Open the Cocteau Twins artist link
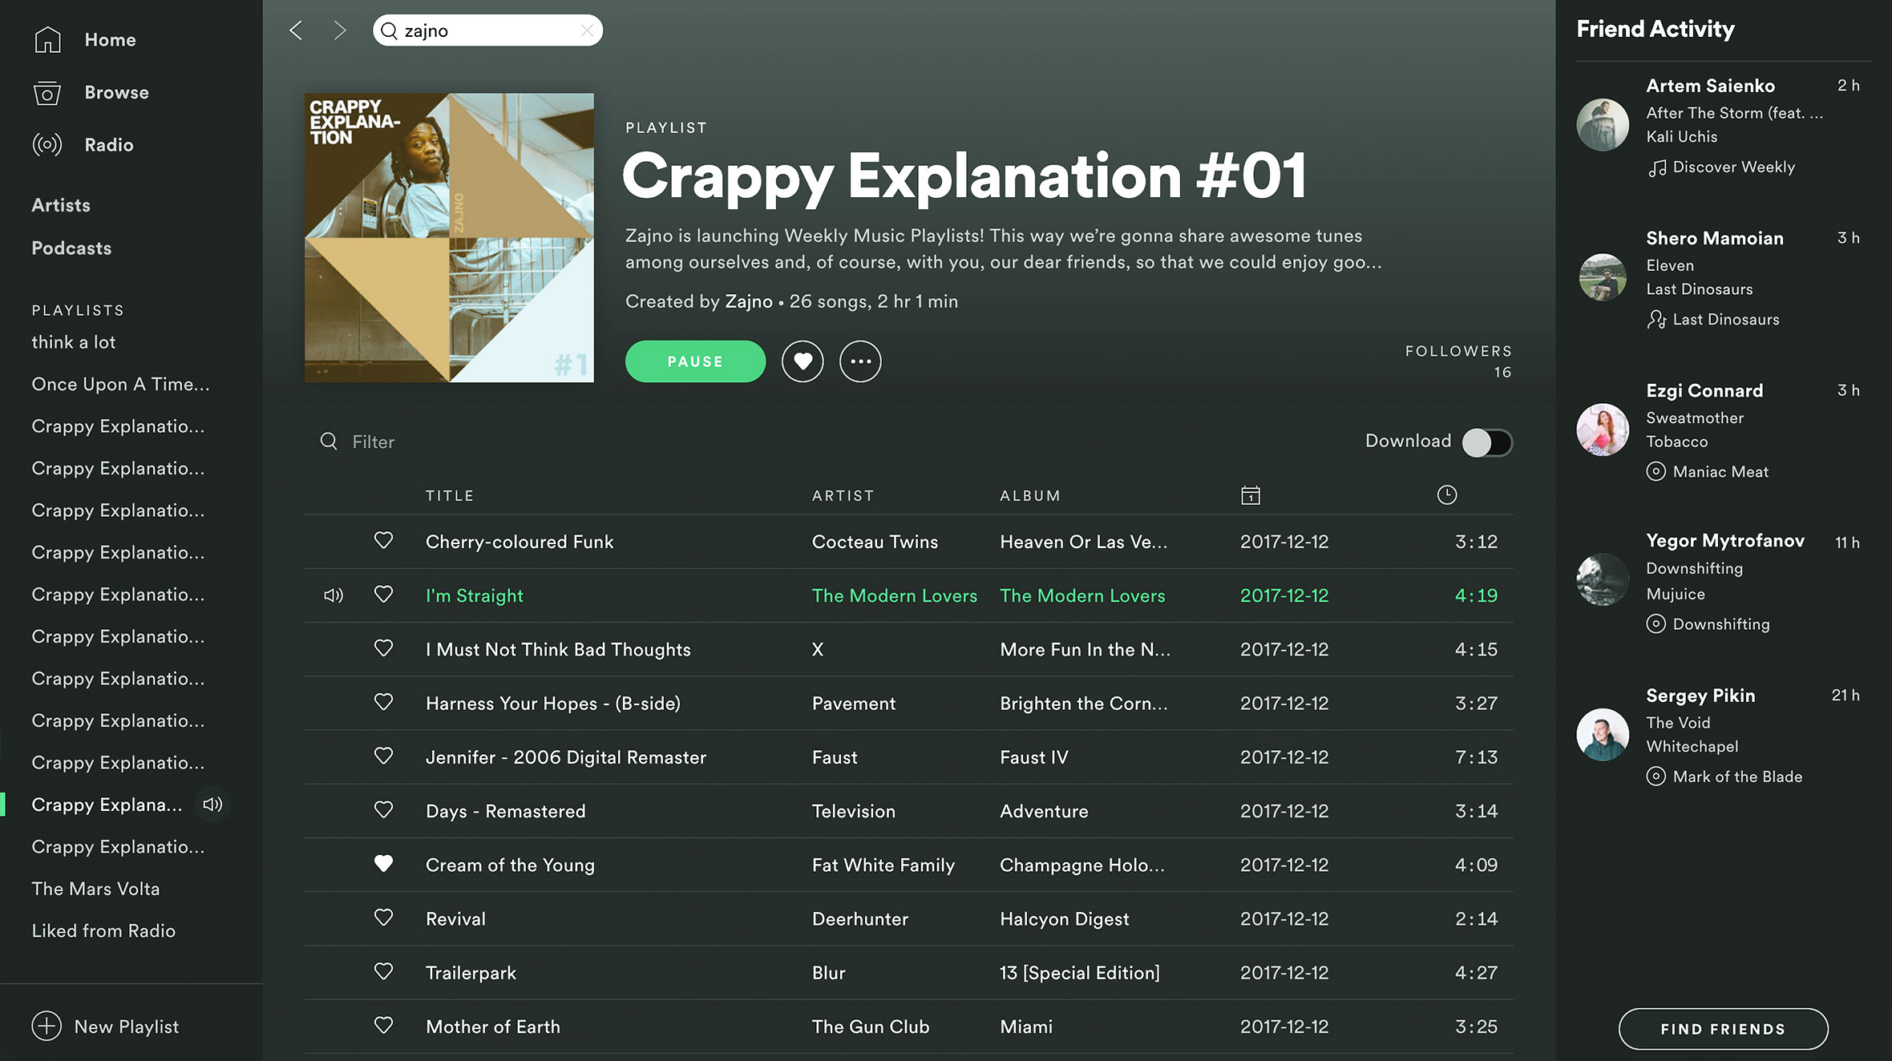 tap(875, 542)
